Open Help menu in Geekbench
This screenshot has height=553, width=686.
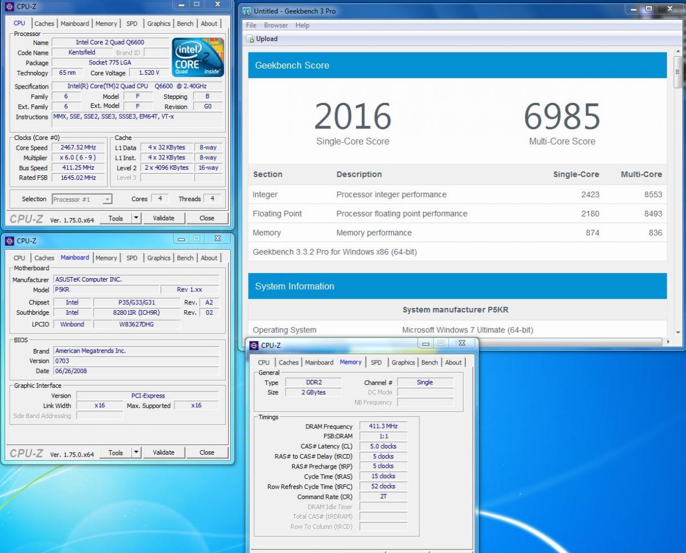click(302, 25)
